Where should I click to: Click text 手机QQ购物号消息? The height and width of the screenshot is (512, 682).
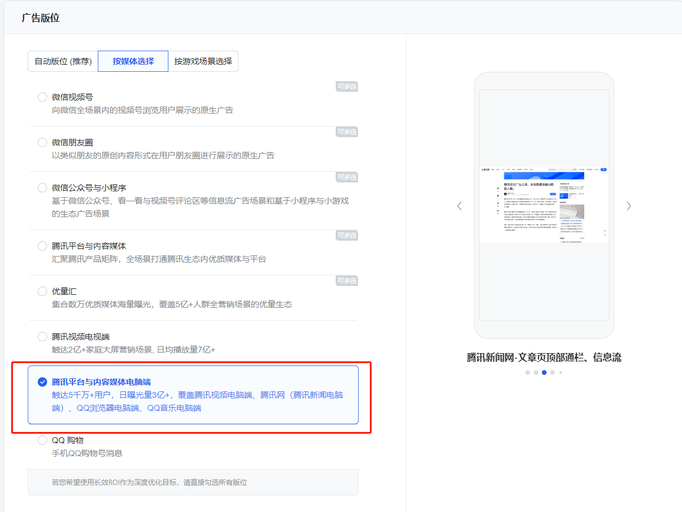coord(87,453)
